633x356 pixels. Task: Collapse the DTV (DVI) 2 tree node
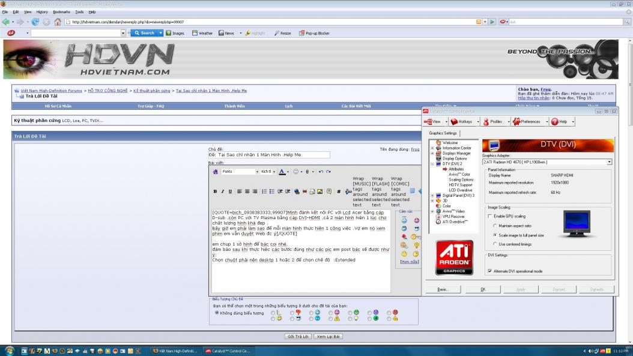tap(432, 164)
